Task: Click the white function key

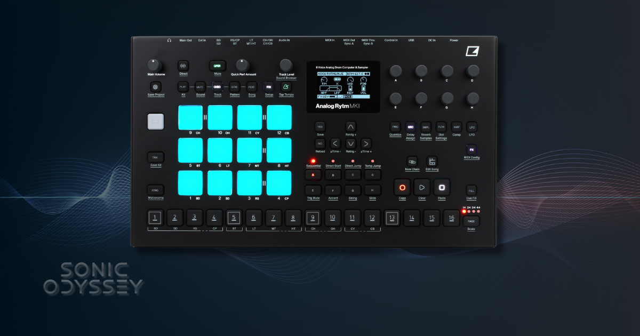Action: (156, 122)
